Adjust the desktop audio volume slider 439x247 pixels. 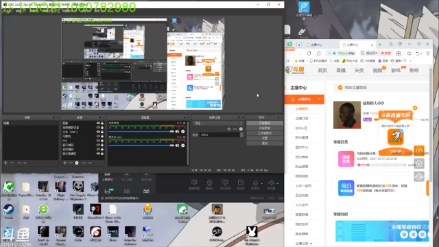click(141, 131)
